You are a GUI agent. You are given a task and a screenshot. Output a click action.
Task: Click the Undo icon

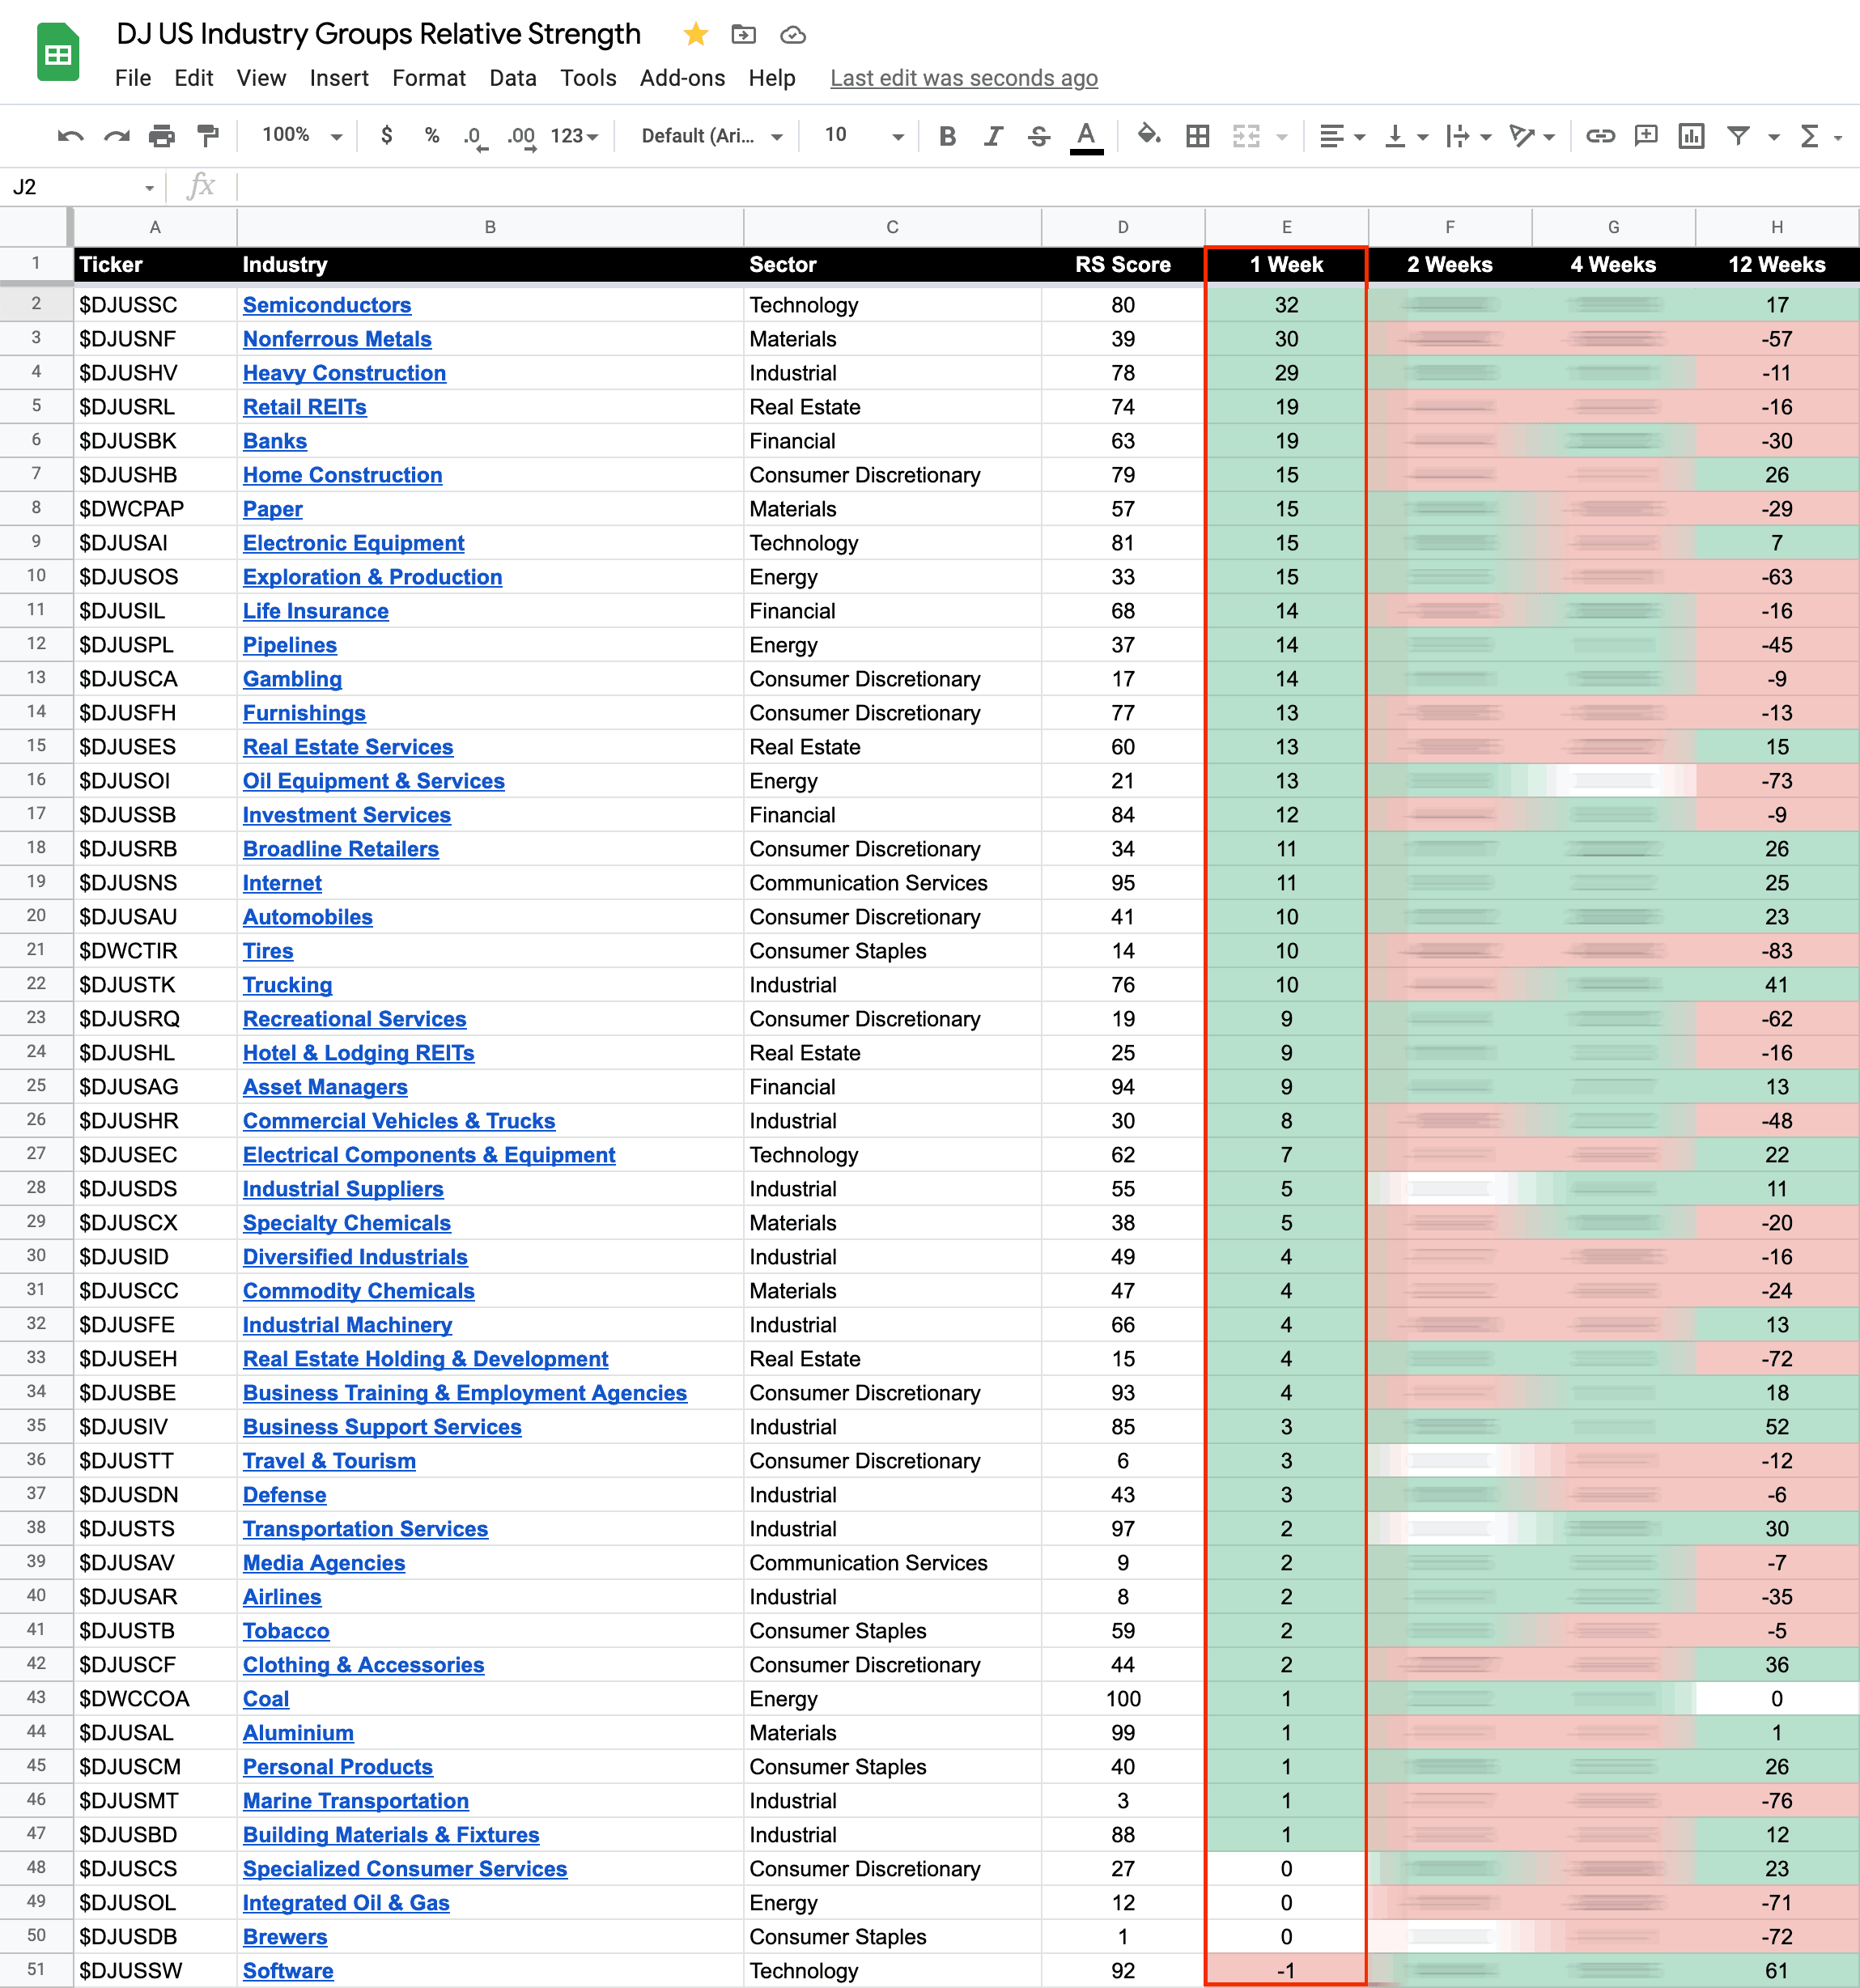(x=70, y=136)
